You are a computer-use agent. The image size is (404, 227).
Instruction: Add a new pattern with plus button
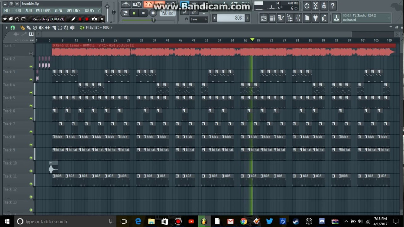[247, 18]
